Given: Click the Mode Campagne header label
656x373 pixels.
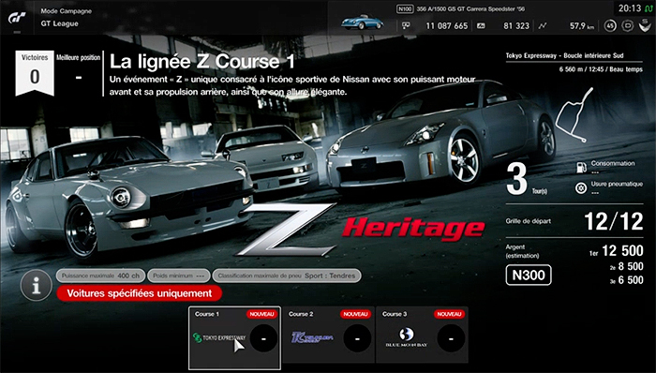Looking at the screenshot, I should [x=66, y=11].
